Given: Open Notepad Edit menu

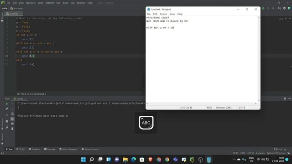Looking at the screenshot, I should point(155,14).
